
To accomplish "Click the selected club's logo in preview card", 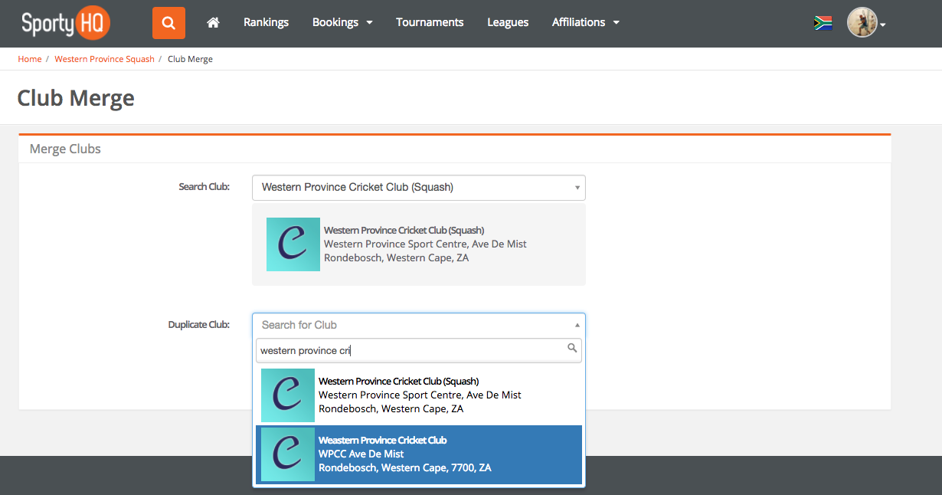I will pos(293,244).
